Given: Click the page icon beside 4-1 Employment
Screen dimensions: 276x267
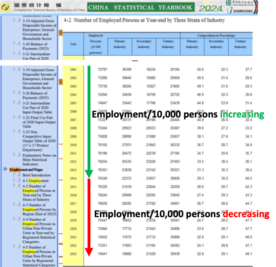Looking at the screenshot, I should pyautogui.click(x=19, y=180).
